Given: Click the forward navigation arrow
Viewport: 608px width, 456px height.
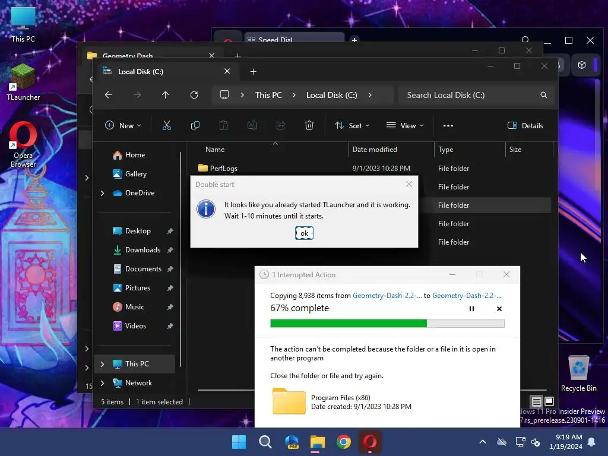Looking at the screenshot, I should (137, 95).
